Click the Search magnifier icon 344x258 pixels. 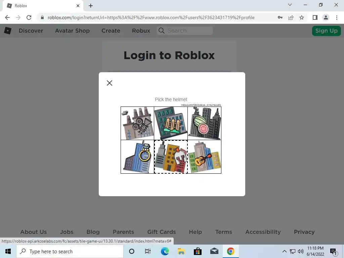[162, 31]
